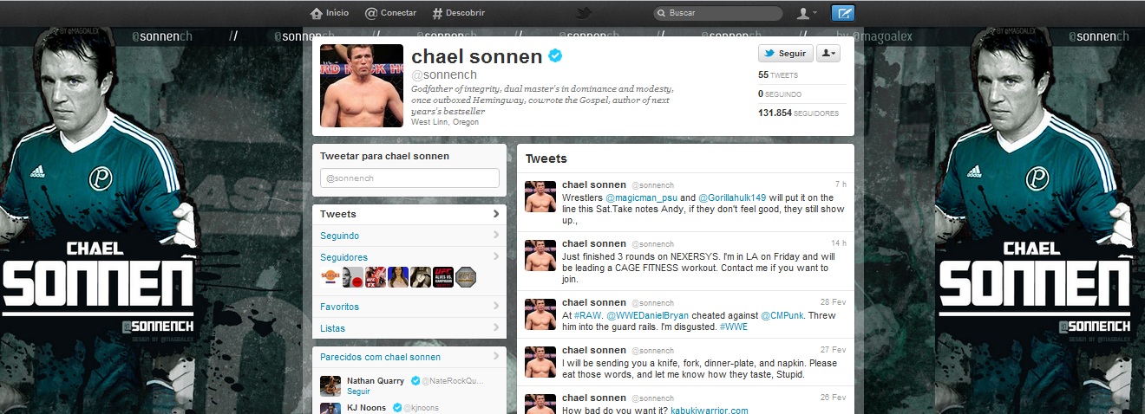This screenshot has height=414, width=1145.
Task: Click the verified badge next to chael sonnen
Action: [556, 56]
